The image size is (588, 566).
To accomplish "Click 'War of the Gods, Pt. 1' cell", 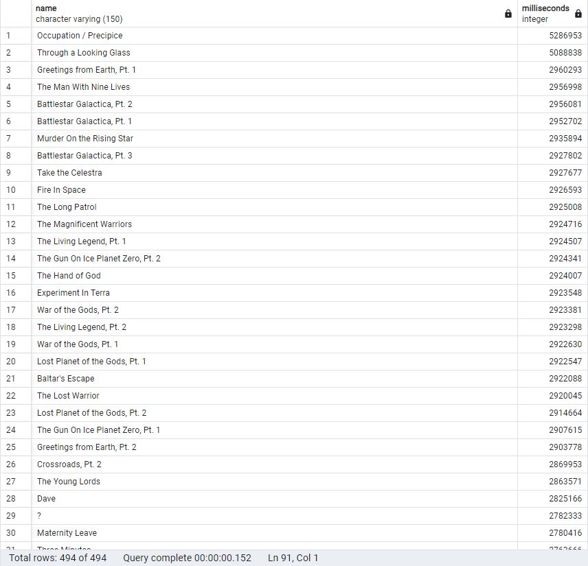I will click(x=275, y=344).
